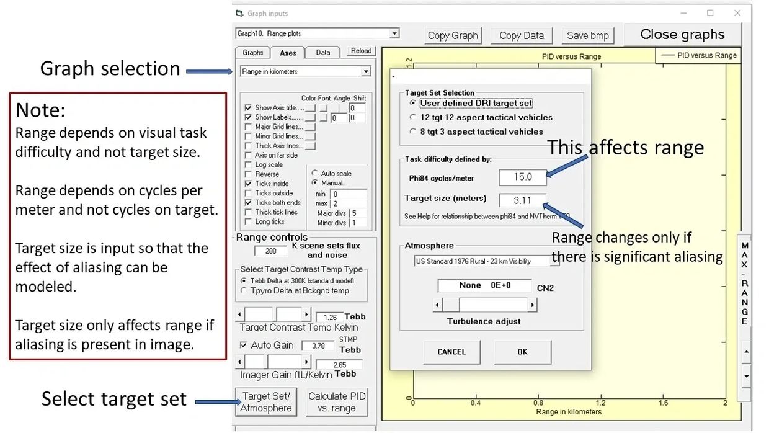This screenshot has width=769, height=433.
Task: Click the MAX-RANGE down arrow button
Action: 746,376
